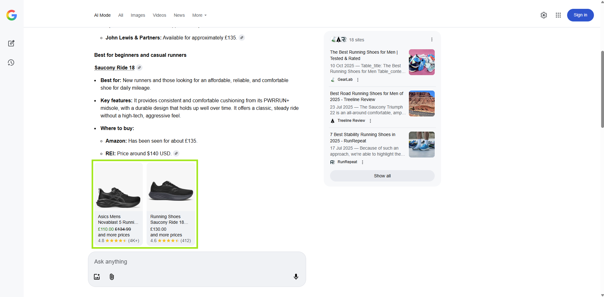Switch to the Images tab
The height and width of the screenshot is (297, 604).
coord(138,15)
